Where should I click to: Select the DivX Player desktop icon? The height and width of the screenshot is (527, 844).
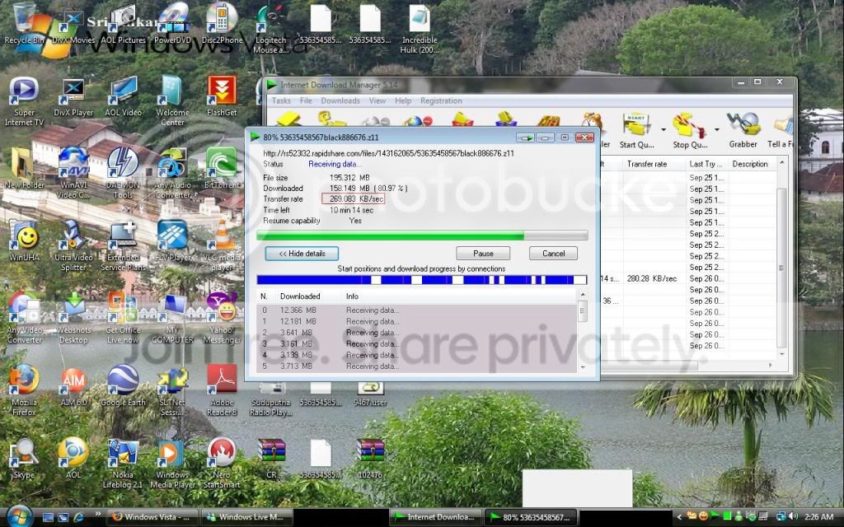73,97
